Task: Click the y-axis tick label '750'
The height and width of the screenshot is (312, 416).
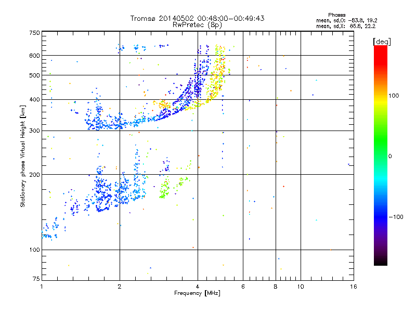Action: click(35, 33)
